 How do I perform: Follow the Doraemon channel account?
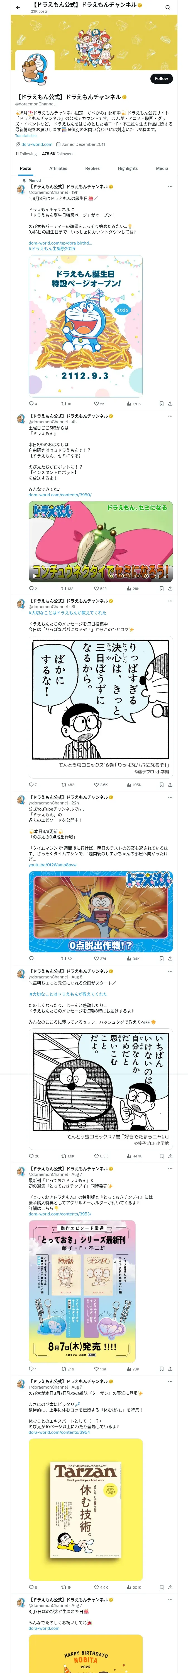(162, 79)
